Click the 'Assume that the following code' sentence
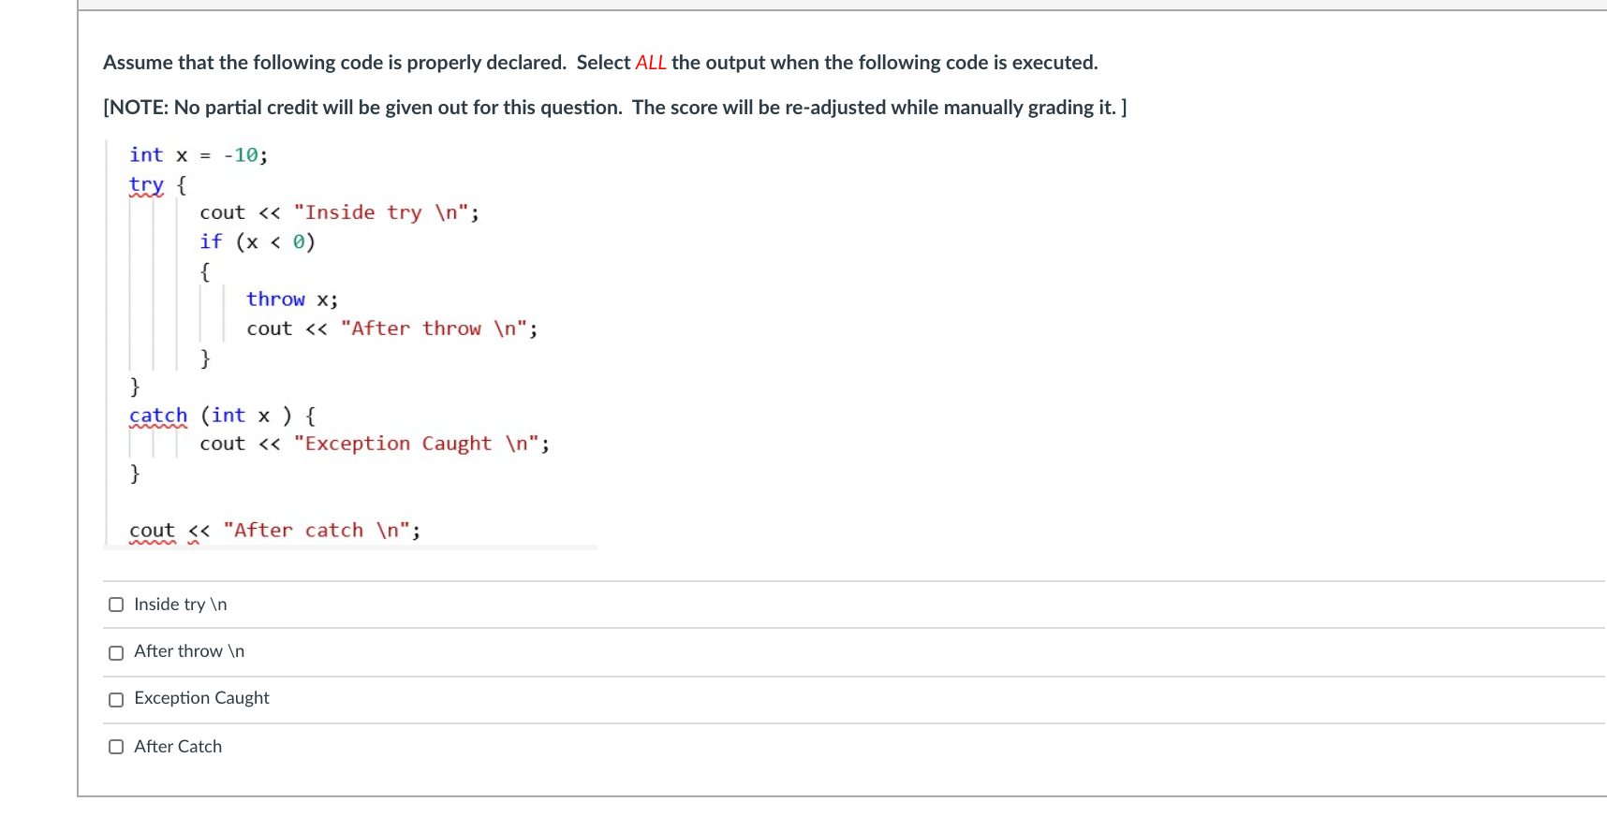The width and height of the screenshot is (1607, 831). 600,63
